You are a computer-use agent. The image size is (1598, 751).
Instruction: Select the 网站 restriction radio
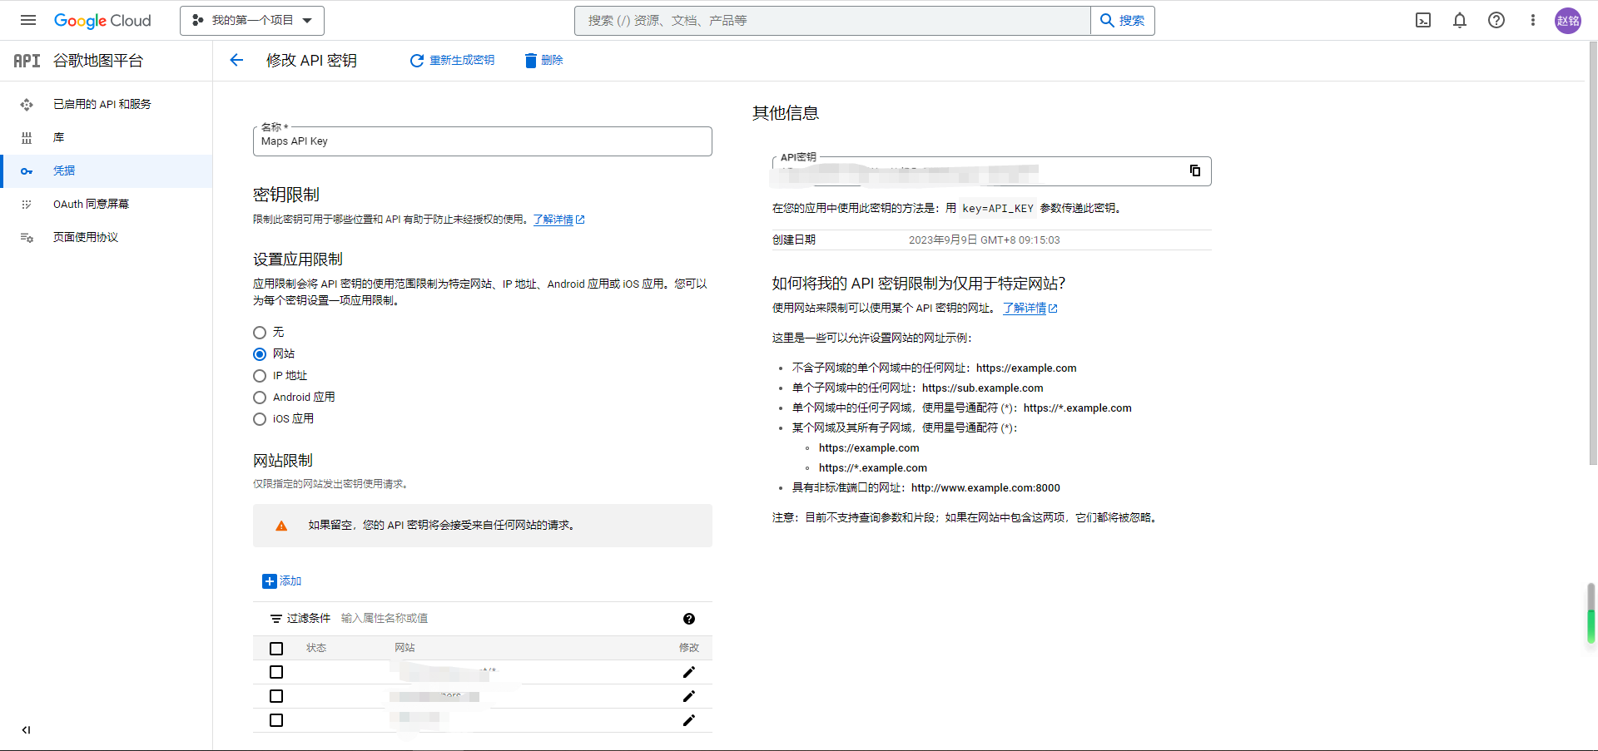click(x=260, y=353)
